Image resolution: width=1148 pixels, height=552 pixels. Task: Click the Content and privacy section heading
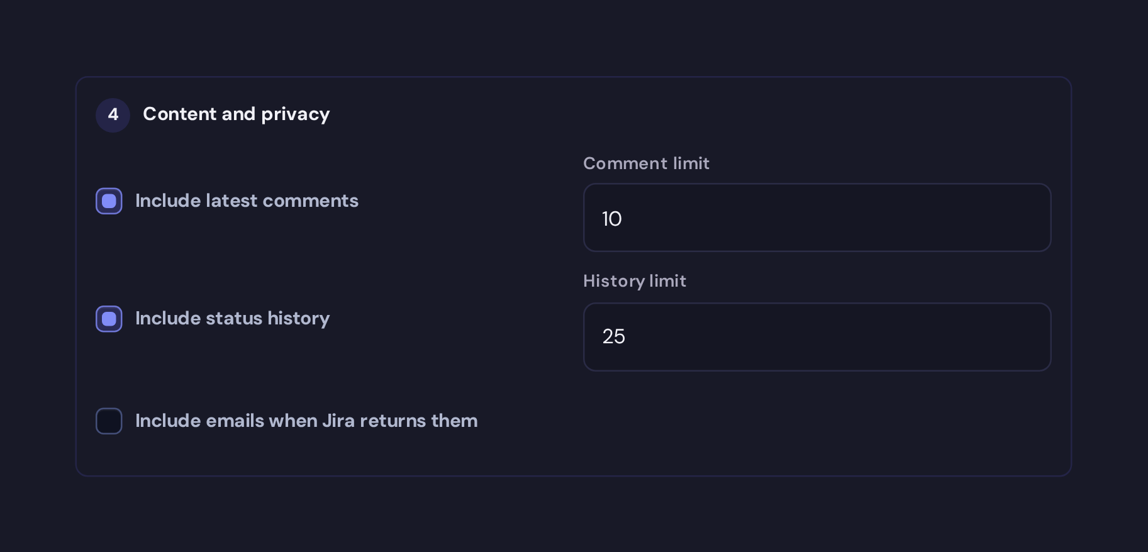tap(236, 114)
